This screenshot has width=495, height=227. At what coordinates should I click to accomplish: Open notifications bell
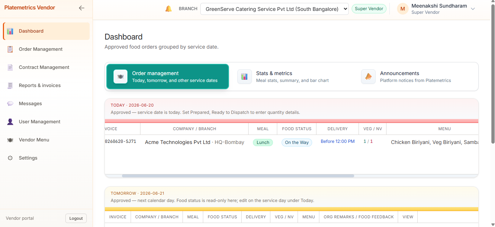click(x=168, y=9)
